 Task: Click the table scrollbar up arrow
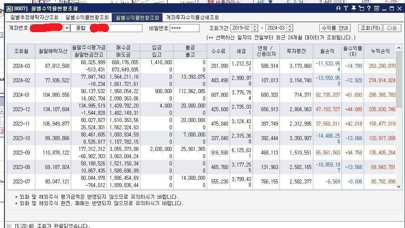[399, 48]
